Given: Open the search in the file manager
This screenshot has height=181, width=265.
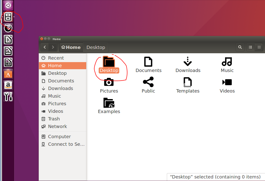Looking at the screenshot, I should tap(240, 47).
